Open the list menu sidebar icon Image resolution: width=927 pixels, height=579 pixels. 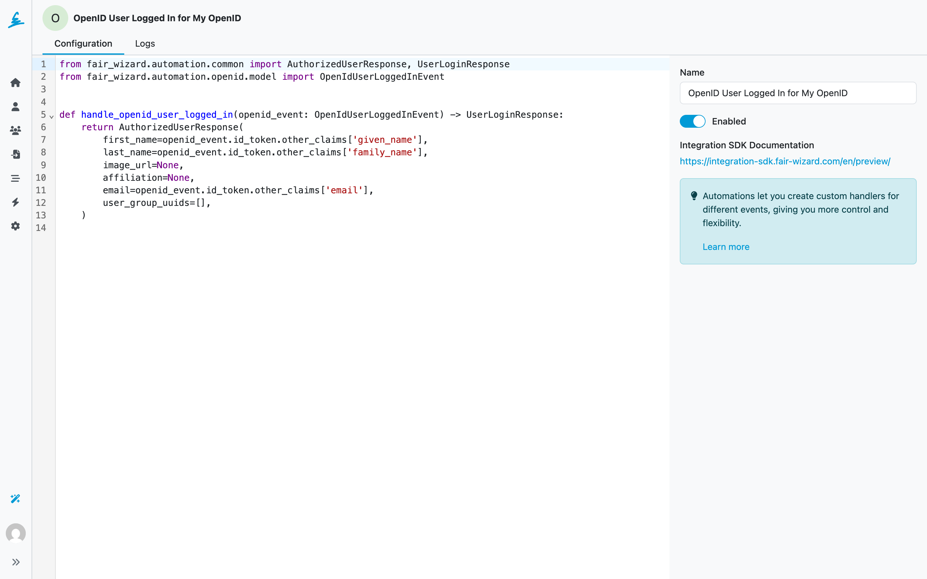15,179
